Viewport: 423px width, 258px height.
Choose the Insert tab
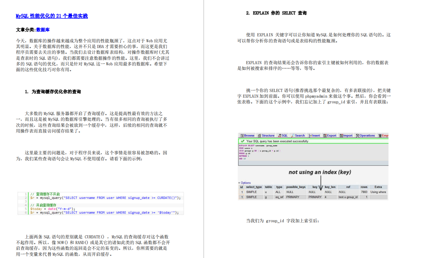pyautogui.click(x=314, y=135)
